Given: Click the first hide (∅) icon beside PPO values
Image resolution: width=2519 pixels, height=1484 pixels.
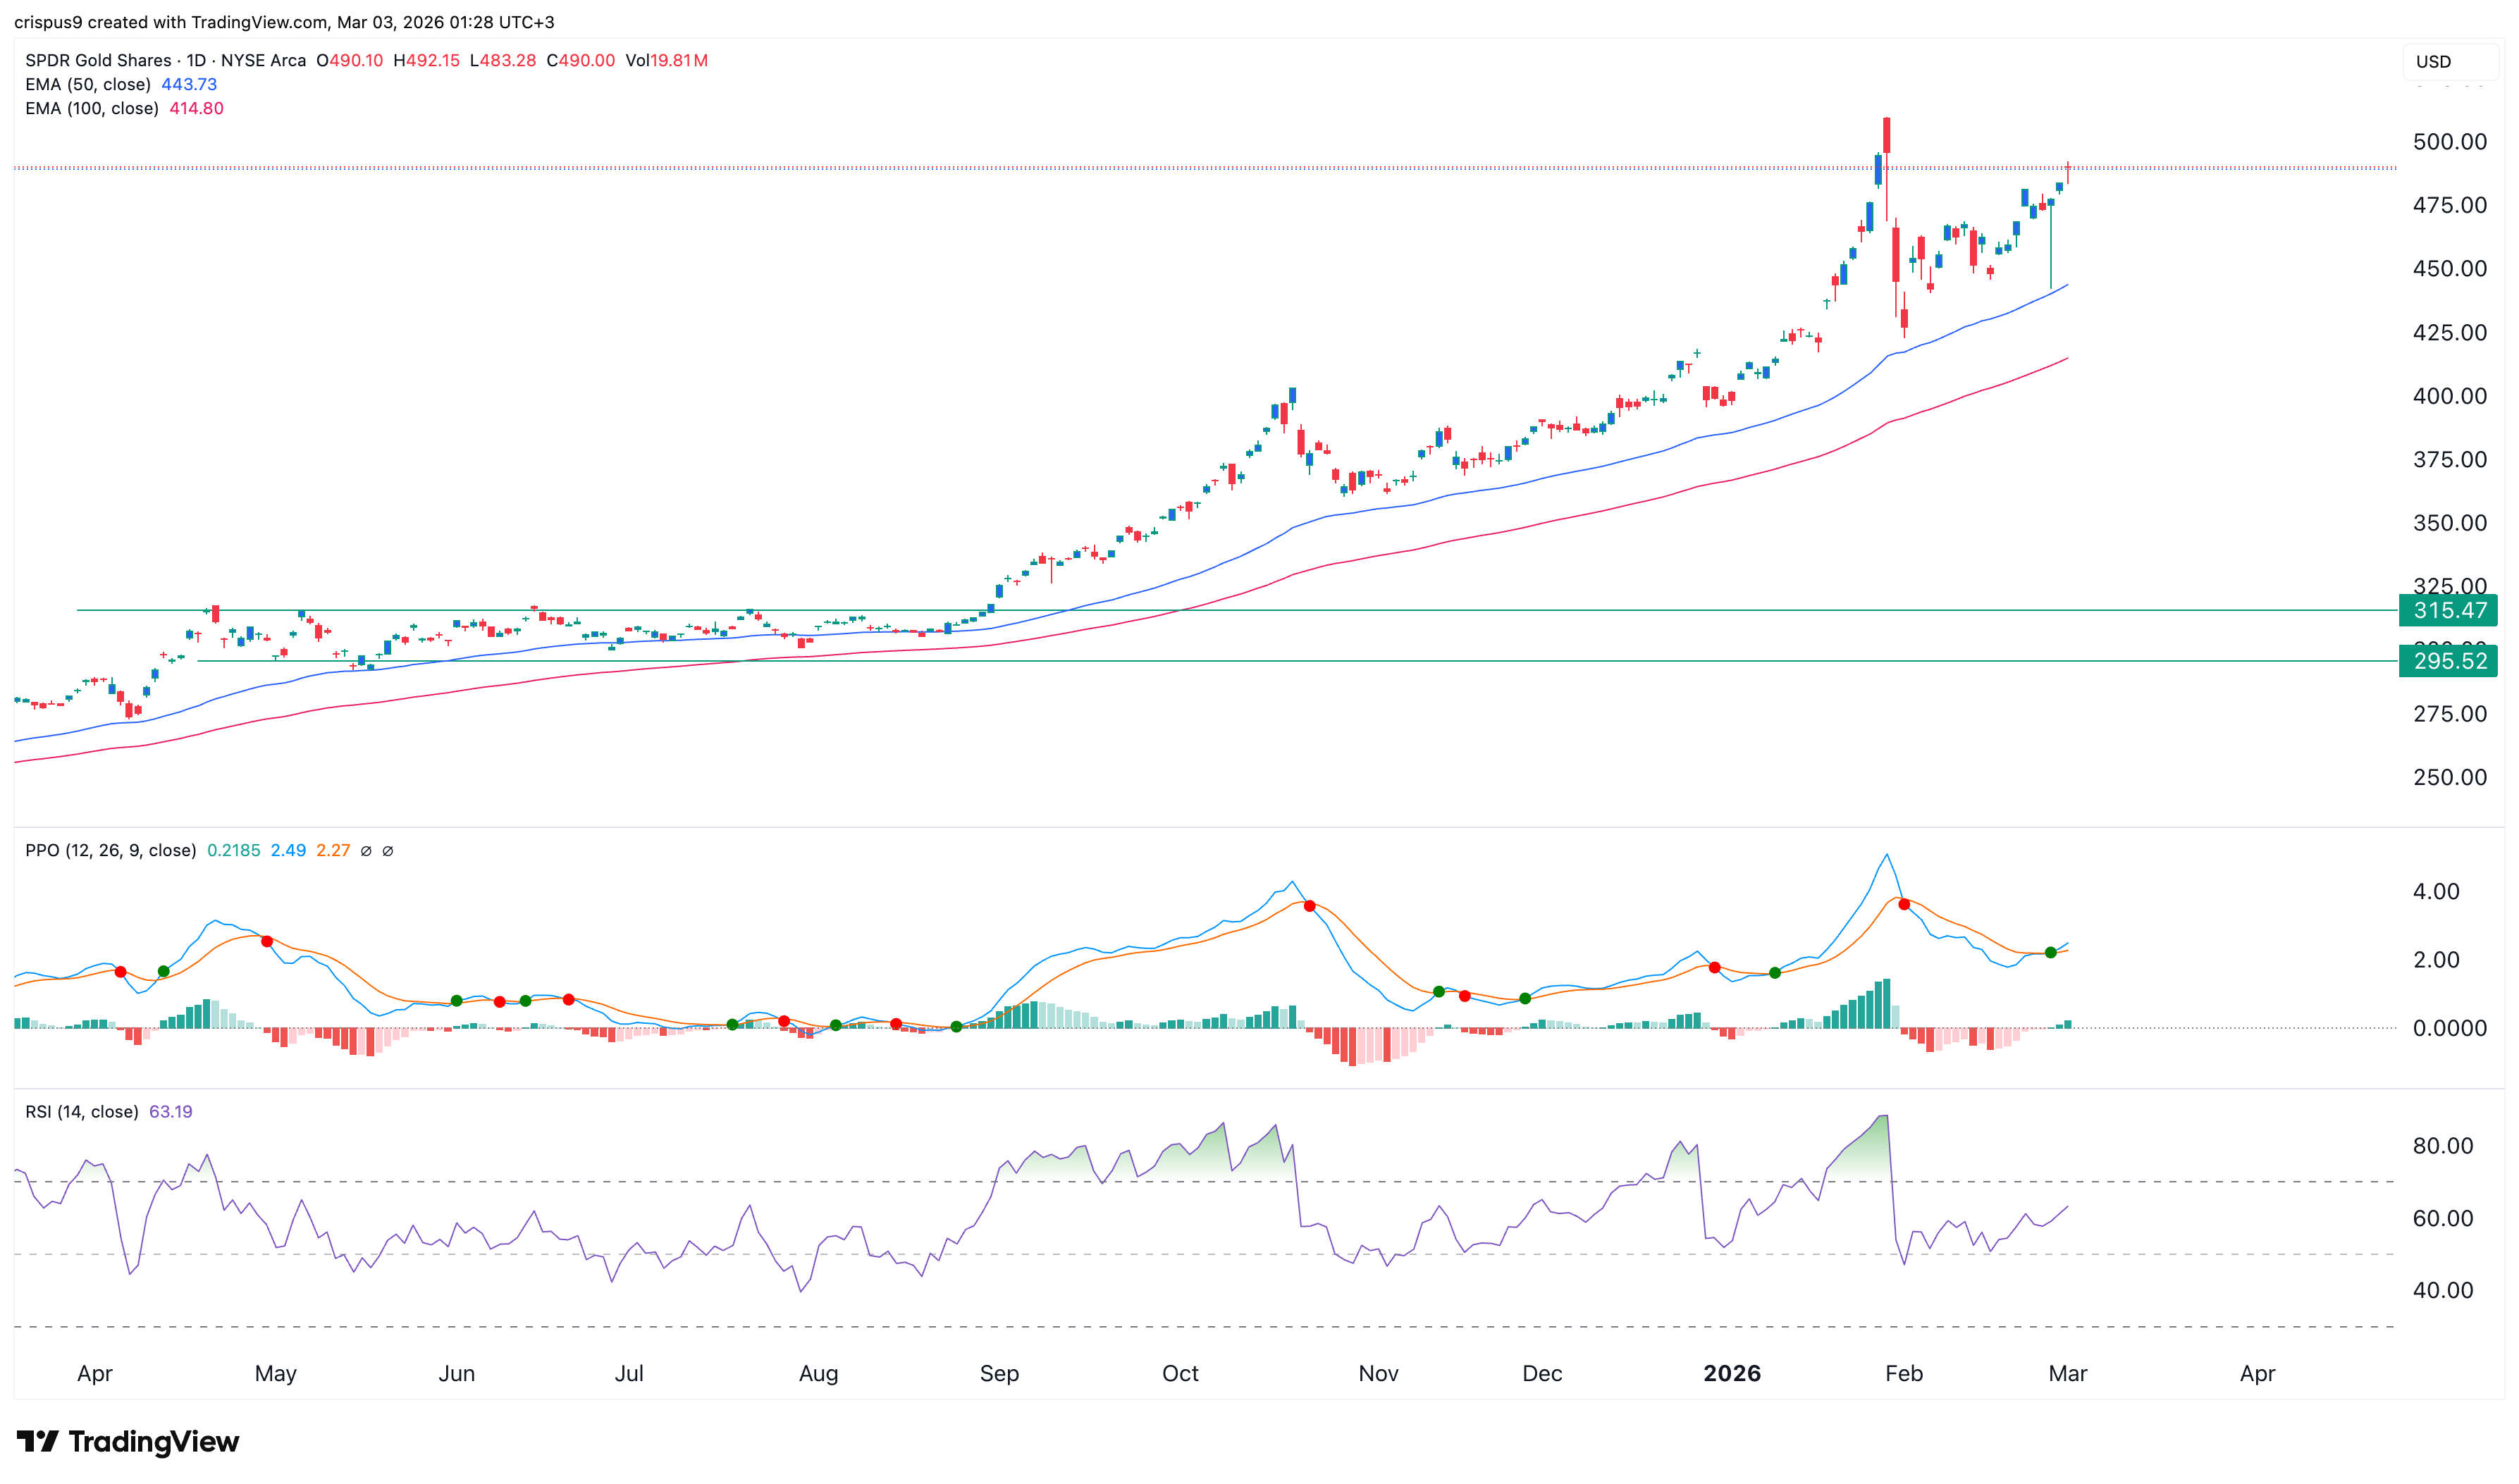Looking at the screenshot, I should pyautogui.click(x=368, y=851).
